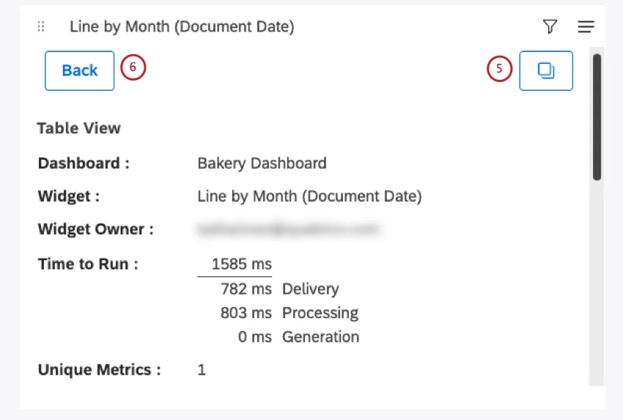Image resolution: width=623 pixels, height=420 pixels.
Task: Click the numbered callout marker 6
Action: (133, 68)
